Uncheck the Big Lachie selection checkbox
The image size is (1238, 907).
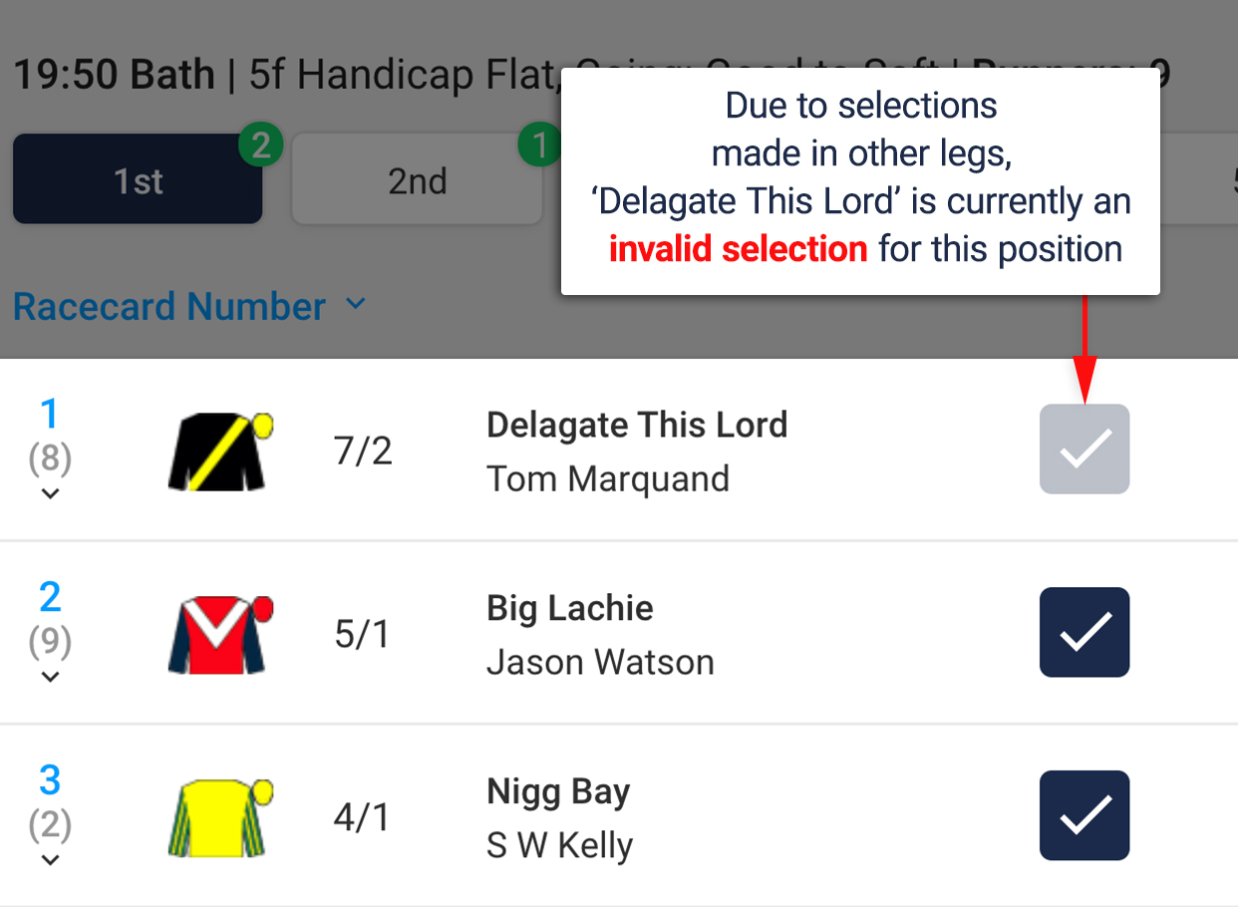pos(1083,633)
